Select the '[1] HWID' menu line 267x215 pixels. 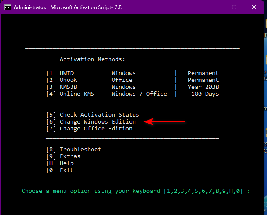tap(60, 73)
